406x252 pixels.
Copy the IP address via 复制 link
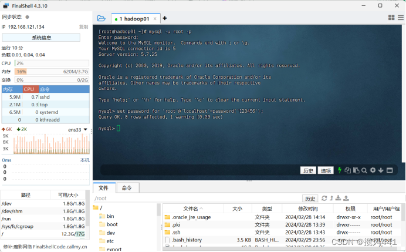[84, 27]
